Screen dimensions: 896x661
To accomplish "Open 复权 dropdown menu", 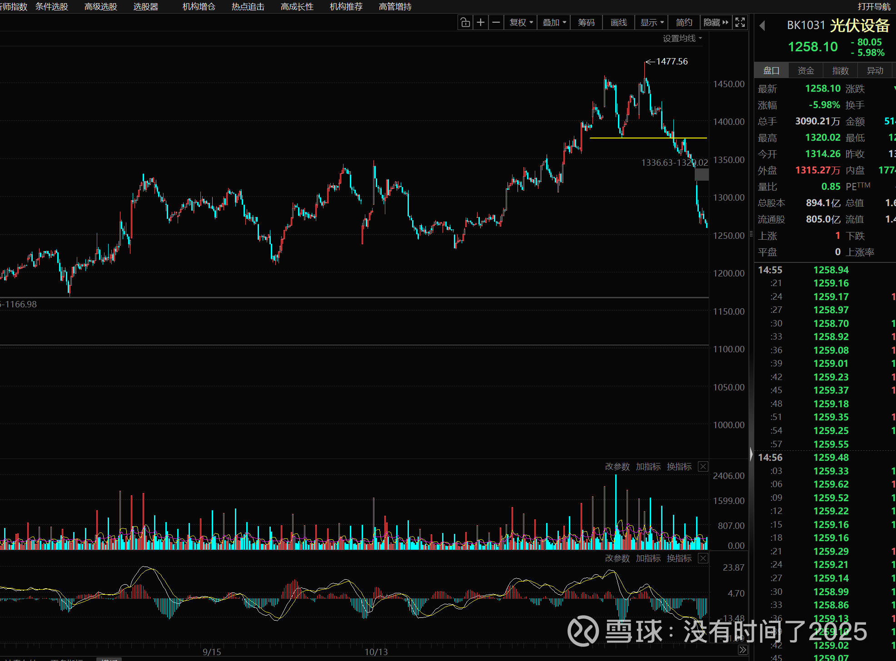I will 521,22.
